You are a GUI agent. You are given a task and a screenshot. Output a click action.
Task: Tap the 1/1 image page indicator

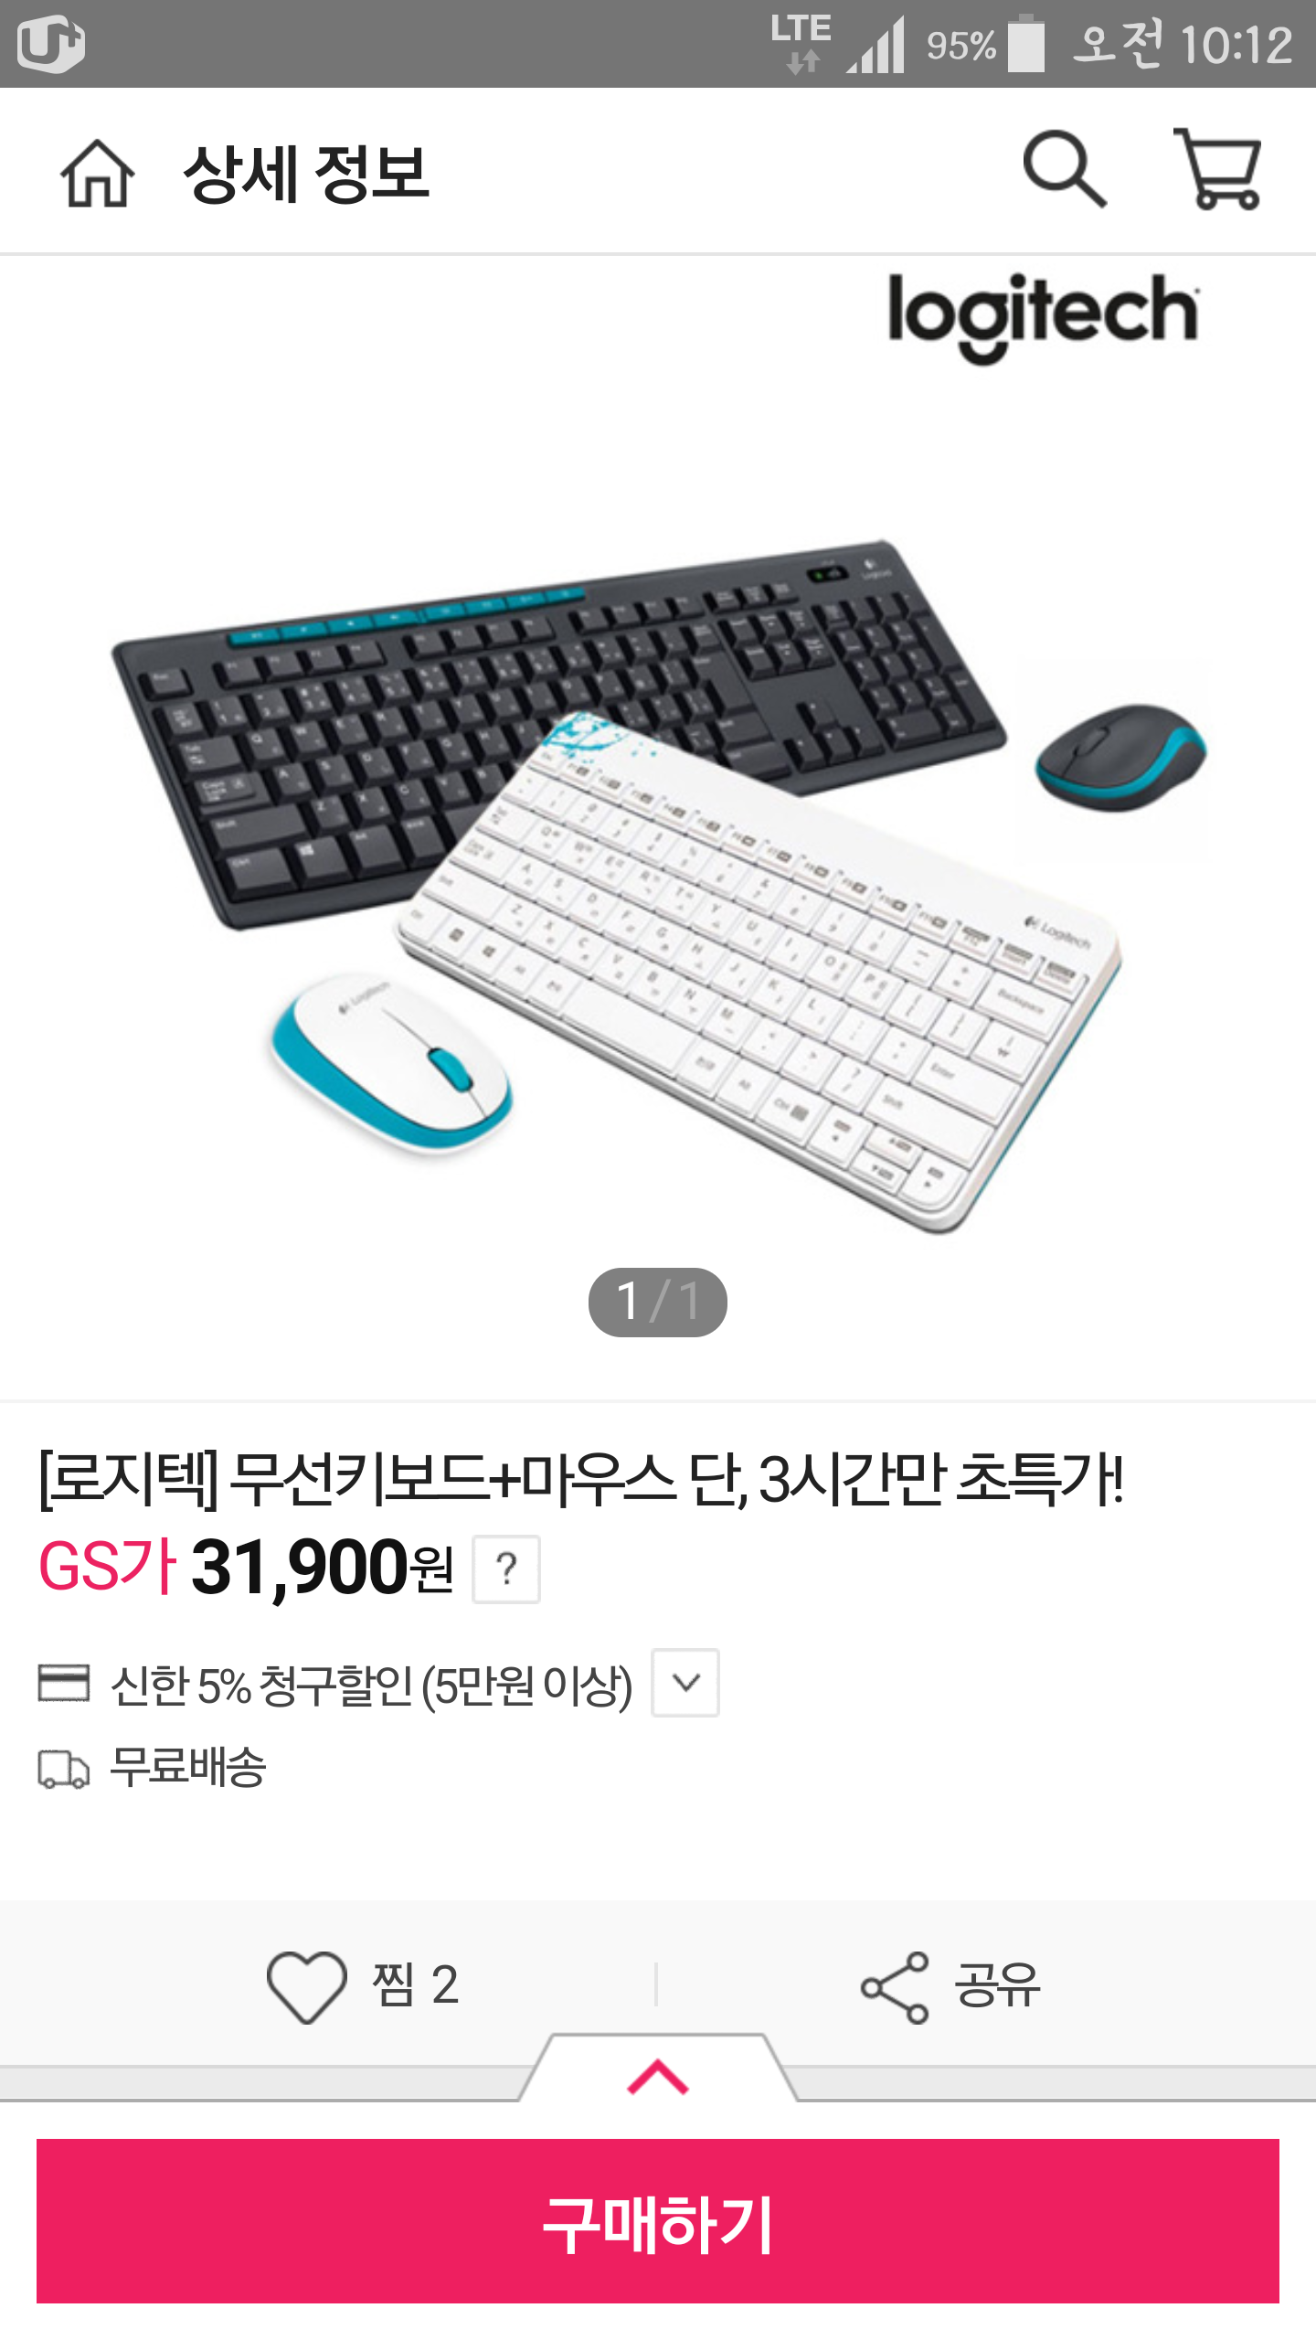click(x=658, y=1302)
